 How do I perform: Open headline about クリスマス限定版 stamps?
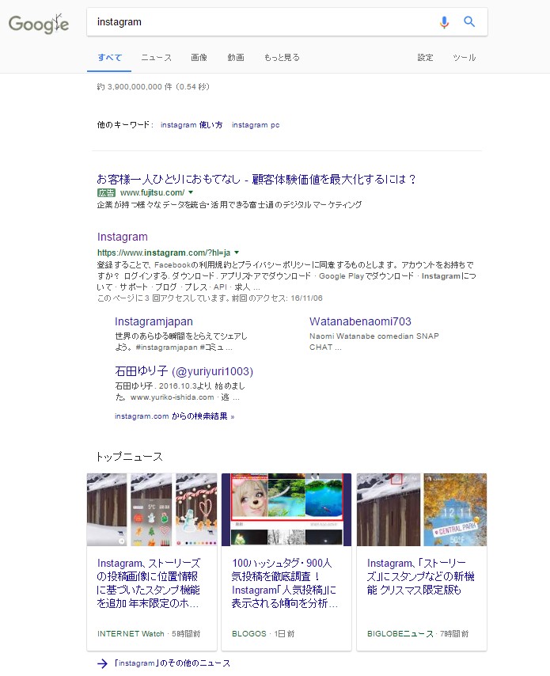pos(421,576)
